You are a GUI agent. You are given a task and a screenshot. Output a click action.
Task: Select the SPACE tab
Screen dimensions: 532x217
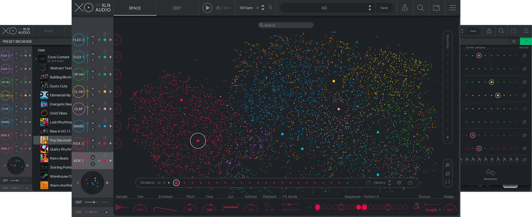click(135, 8)
